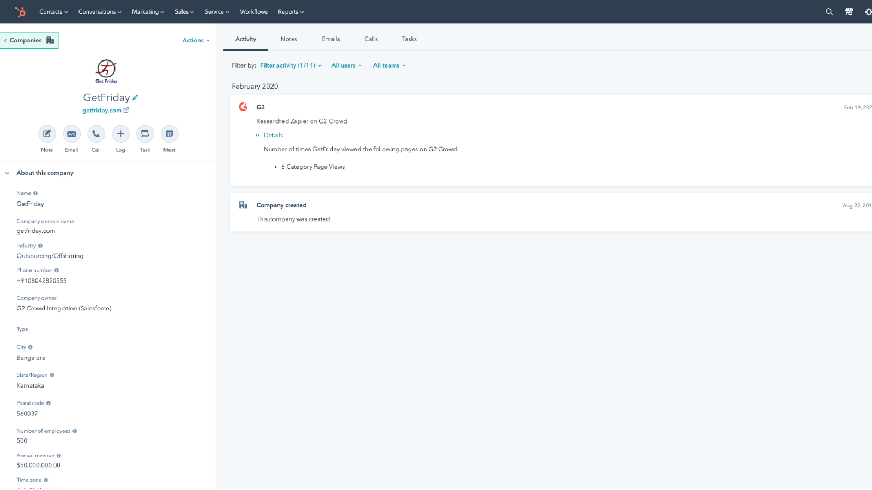Image resolution: width=872 pixels, height=490 pixels.
Task: Click the Annual revenue $50,000,000.00
Action: point(39,465)
